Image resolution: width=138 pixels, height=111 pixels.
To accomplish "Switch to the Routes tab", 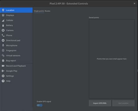I will coord(47,11).
